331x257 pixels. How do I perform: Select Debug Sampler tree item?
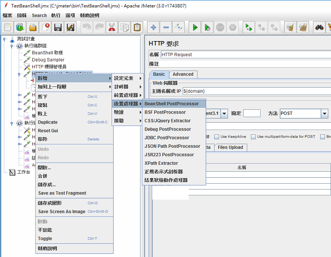[x=48, y=60]
